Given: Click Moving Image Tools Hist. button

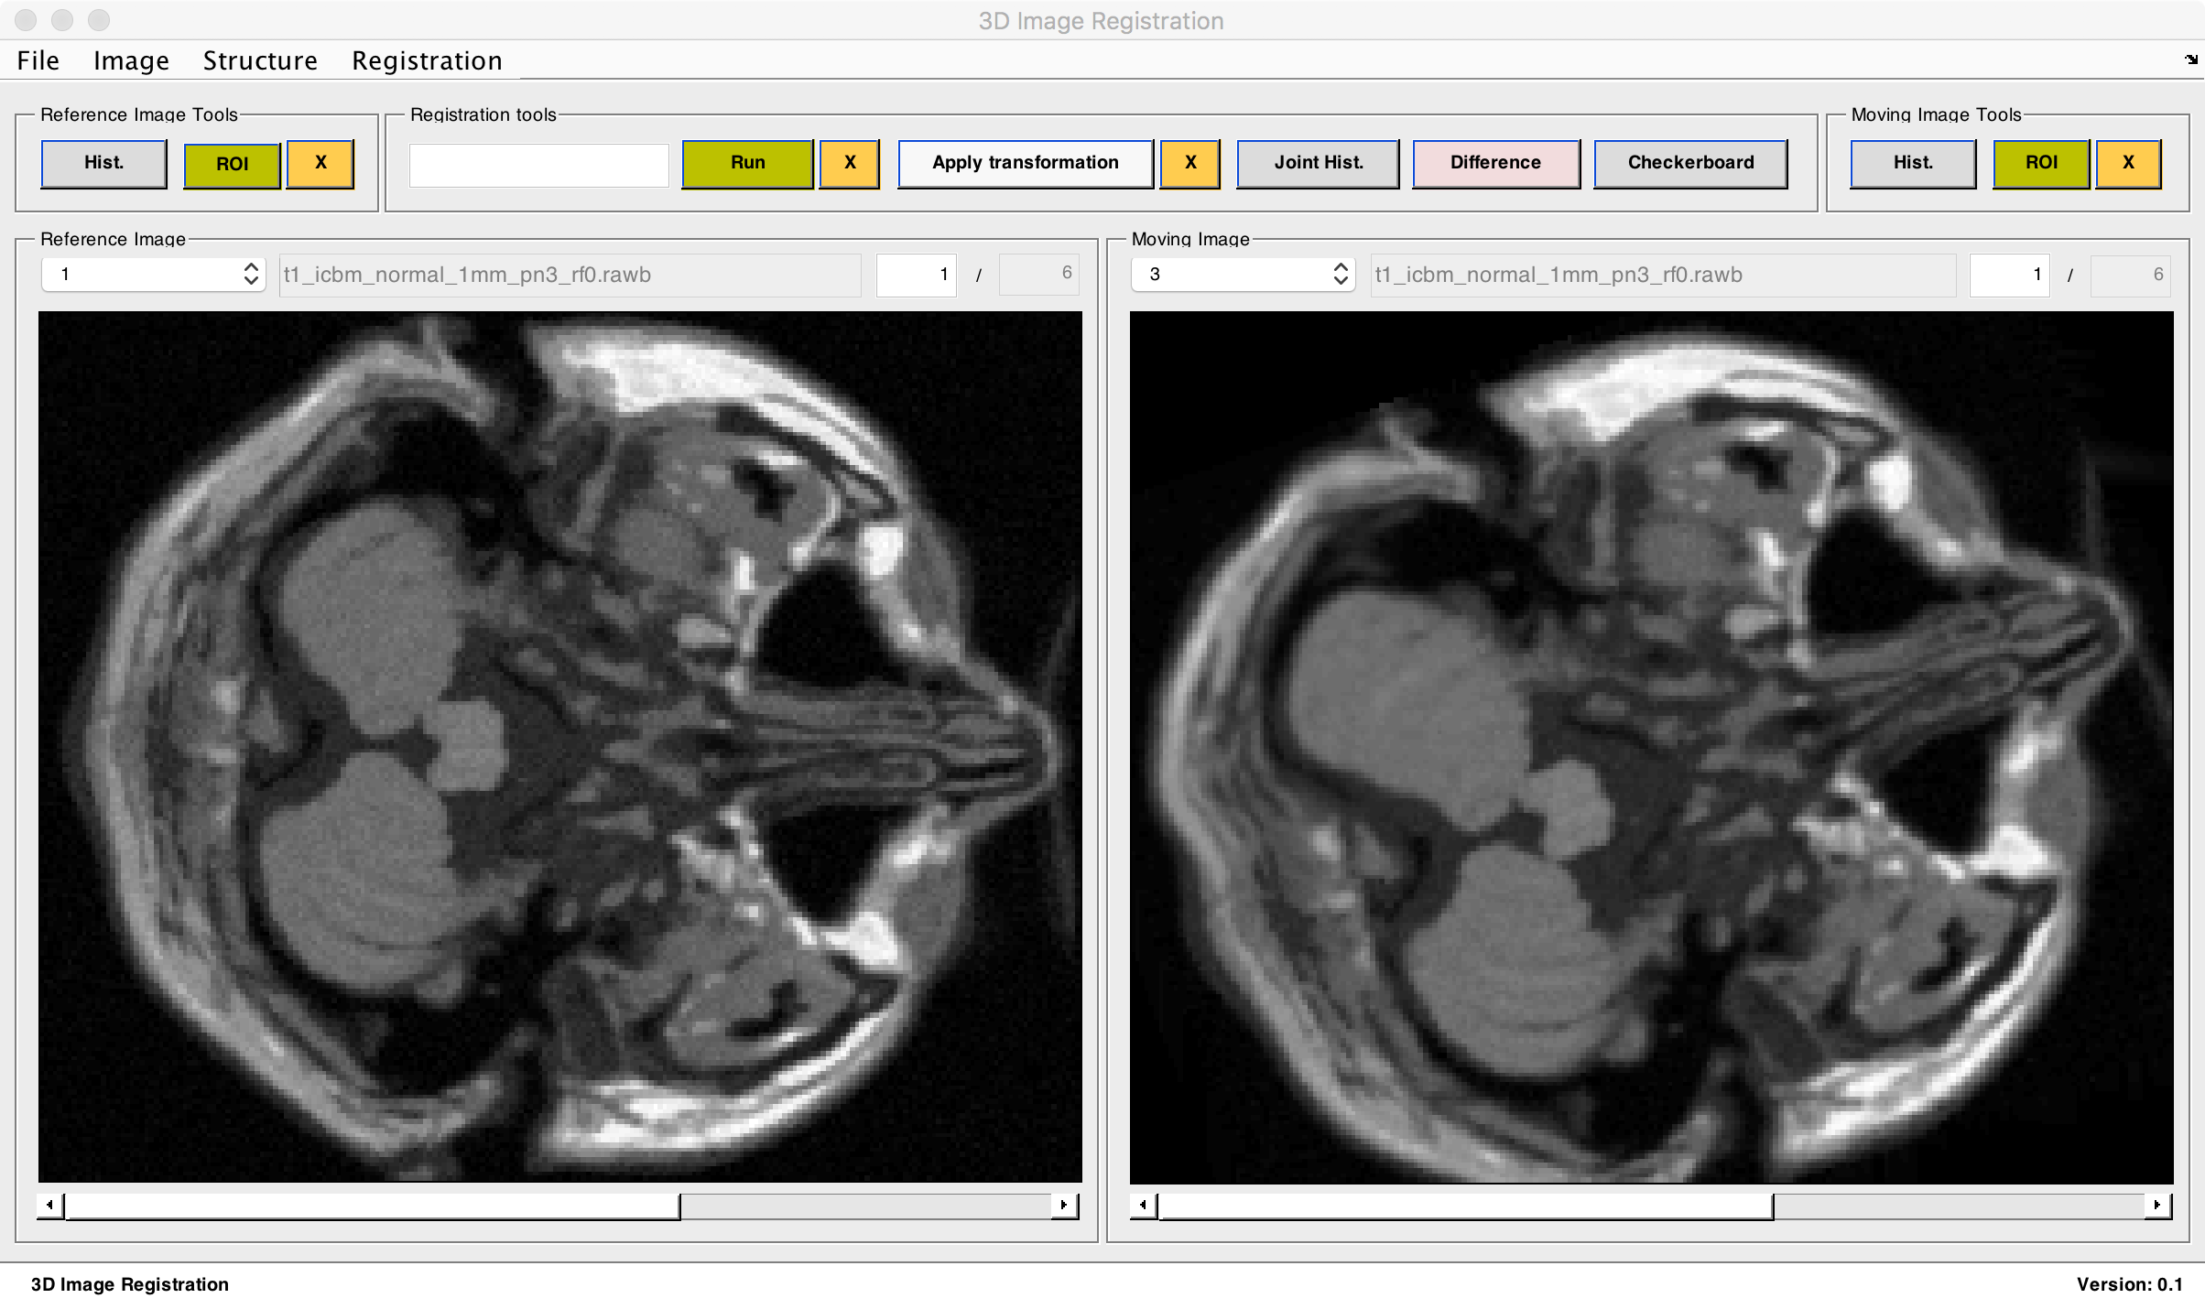Looking at the screenshot, I should pyautogui.click(x=1914, y=163).
